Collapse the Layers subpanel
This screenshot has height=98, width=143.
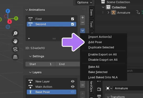coord(30,72)
